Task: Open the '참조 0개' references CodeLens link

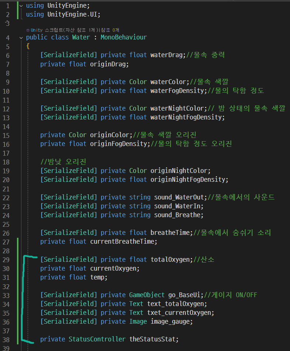Action: (x=110, y=30)
